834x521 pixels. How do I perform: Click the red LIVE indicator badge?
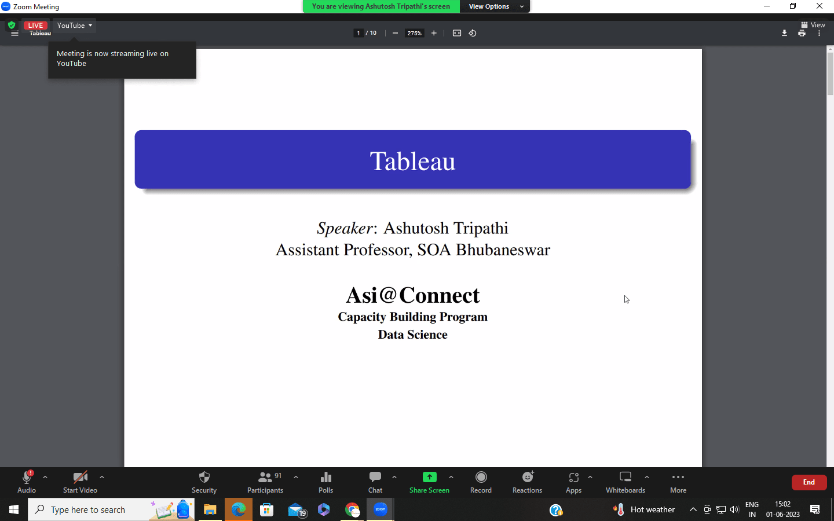35,25
